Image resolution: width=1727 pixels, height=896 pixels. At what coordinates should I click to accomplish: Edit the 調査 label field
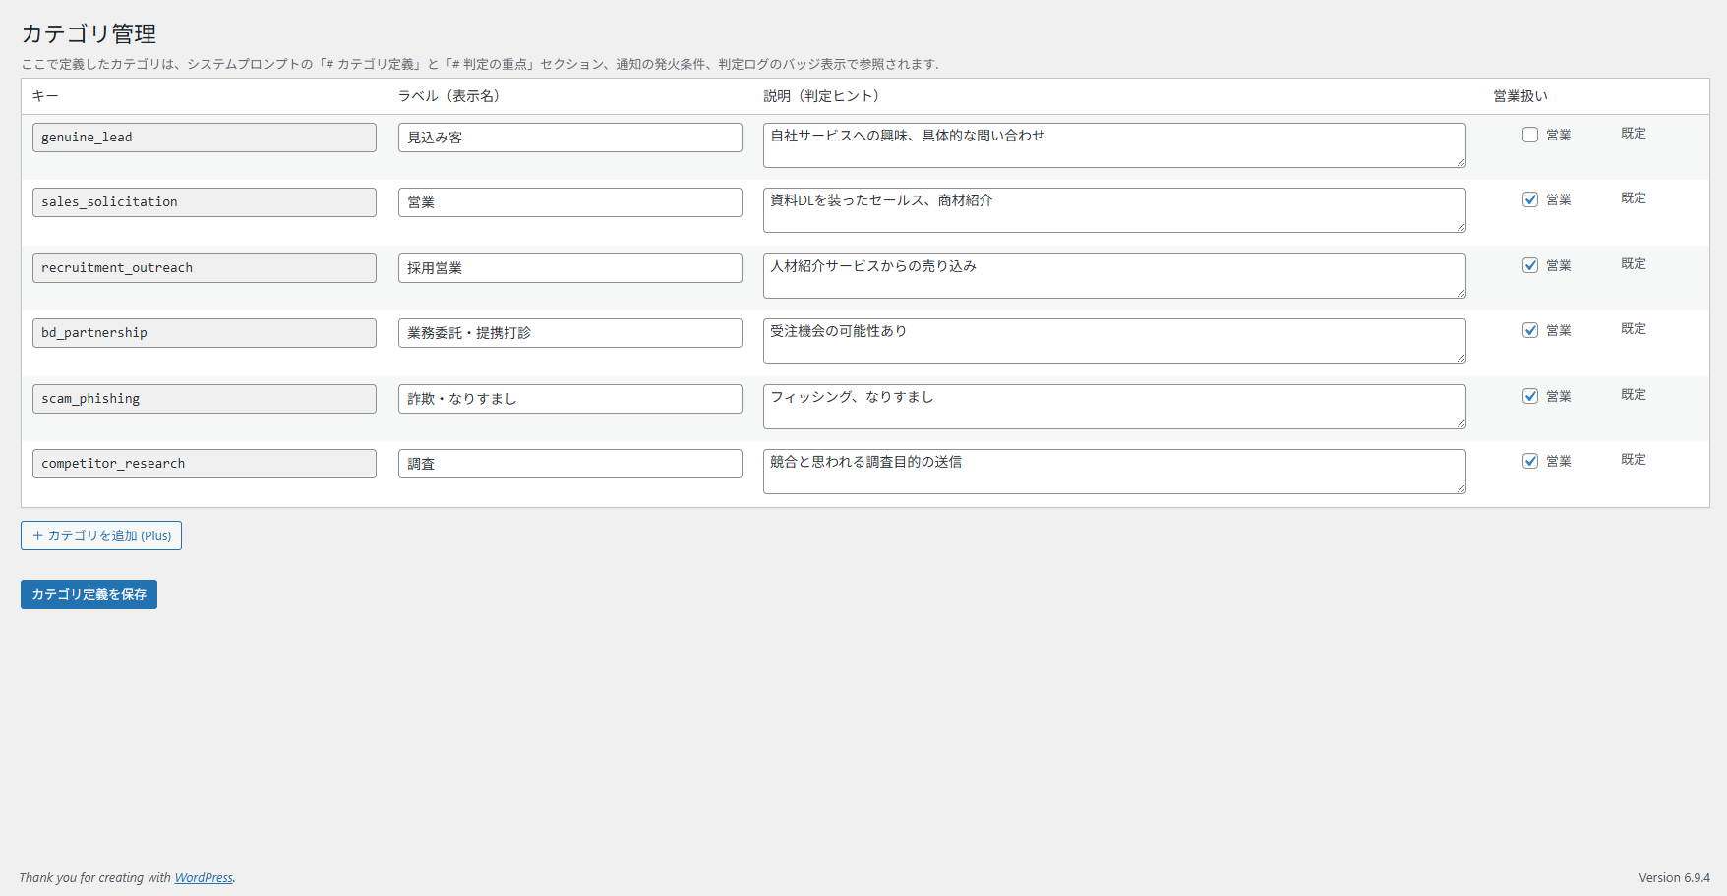(x=570, y=464)
